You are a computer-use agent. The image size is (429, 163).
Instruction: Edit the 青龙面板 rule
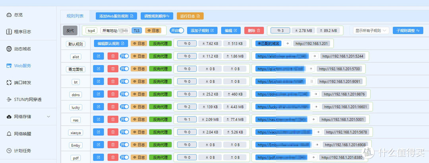click(x=99, y=69)
